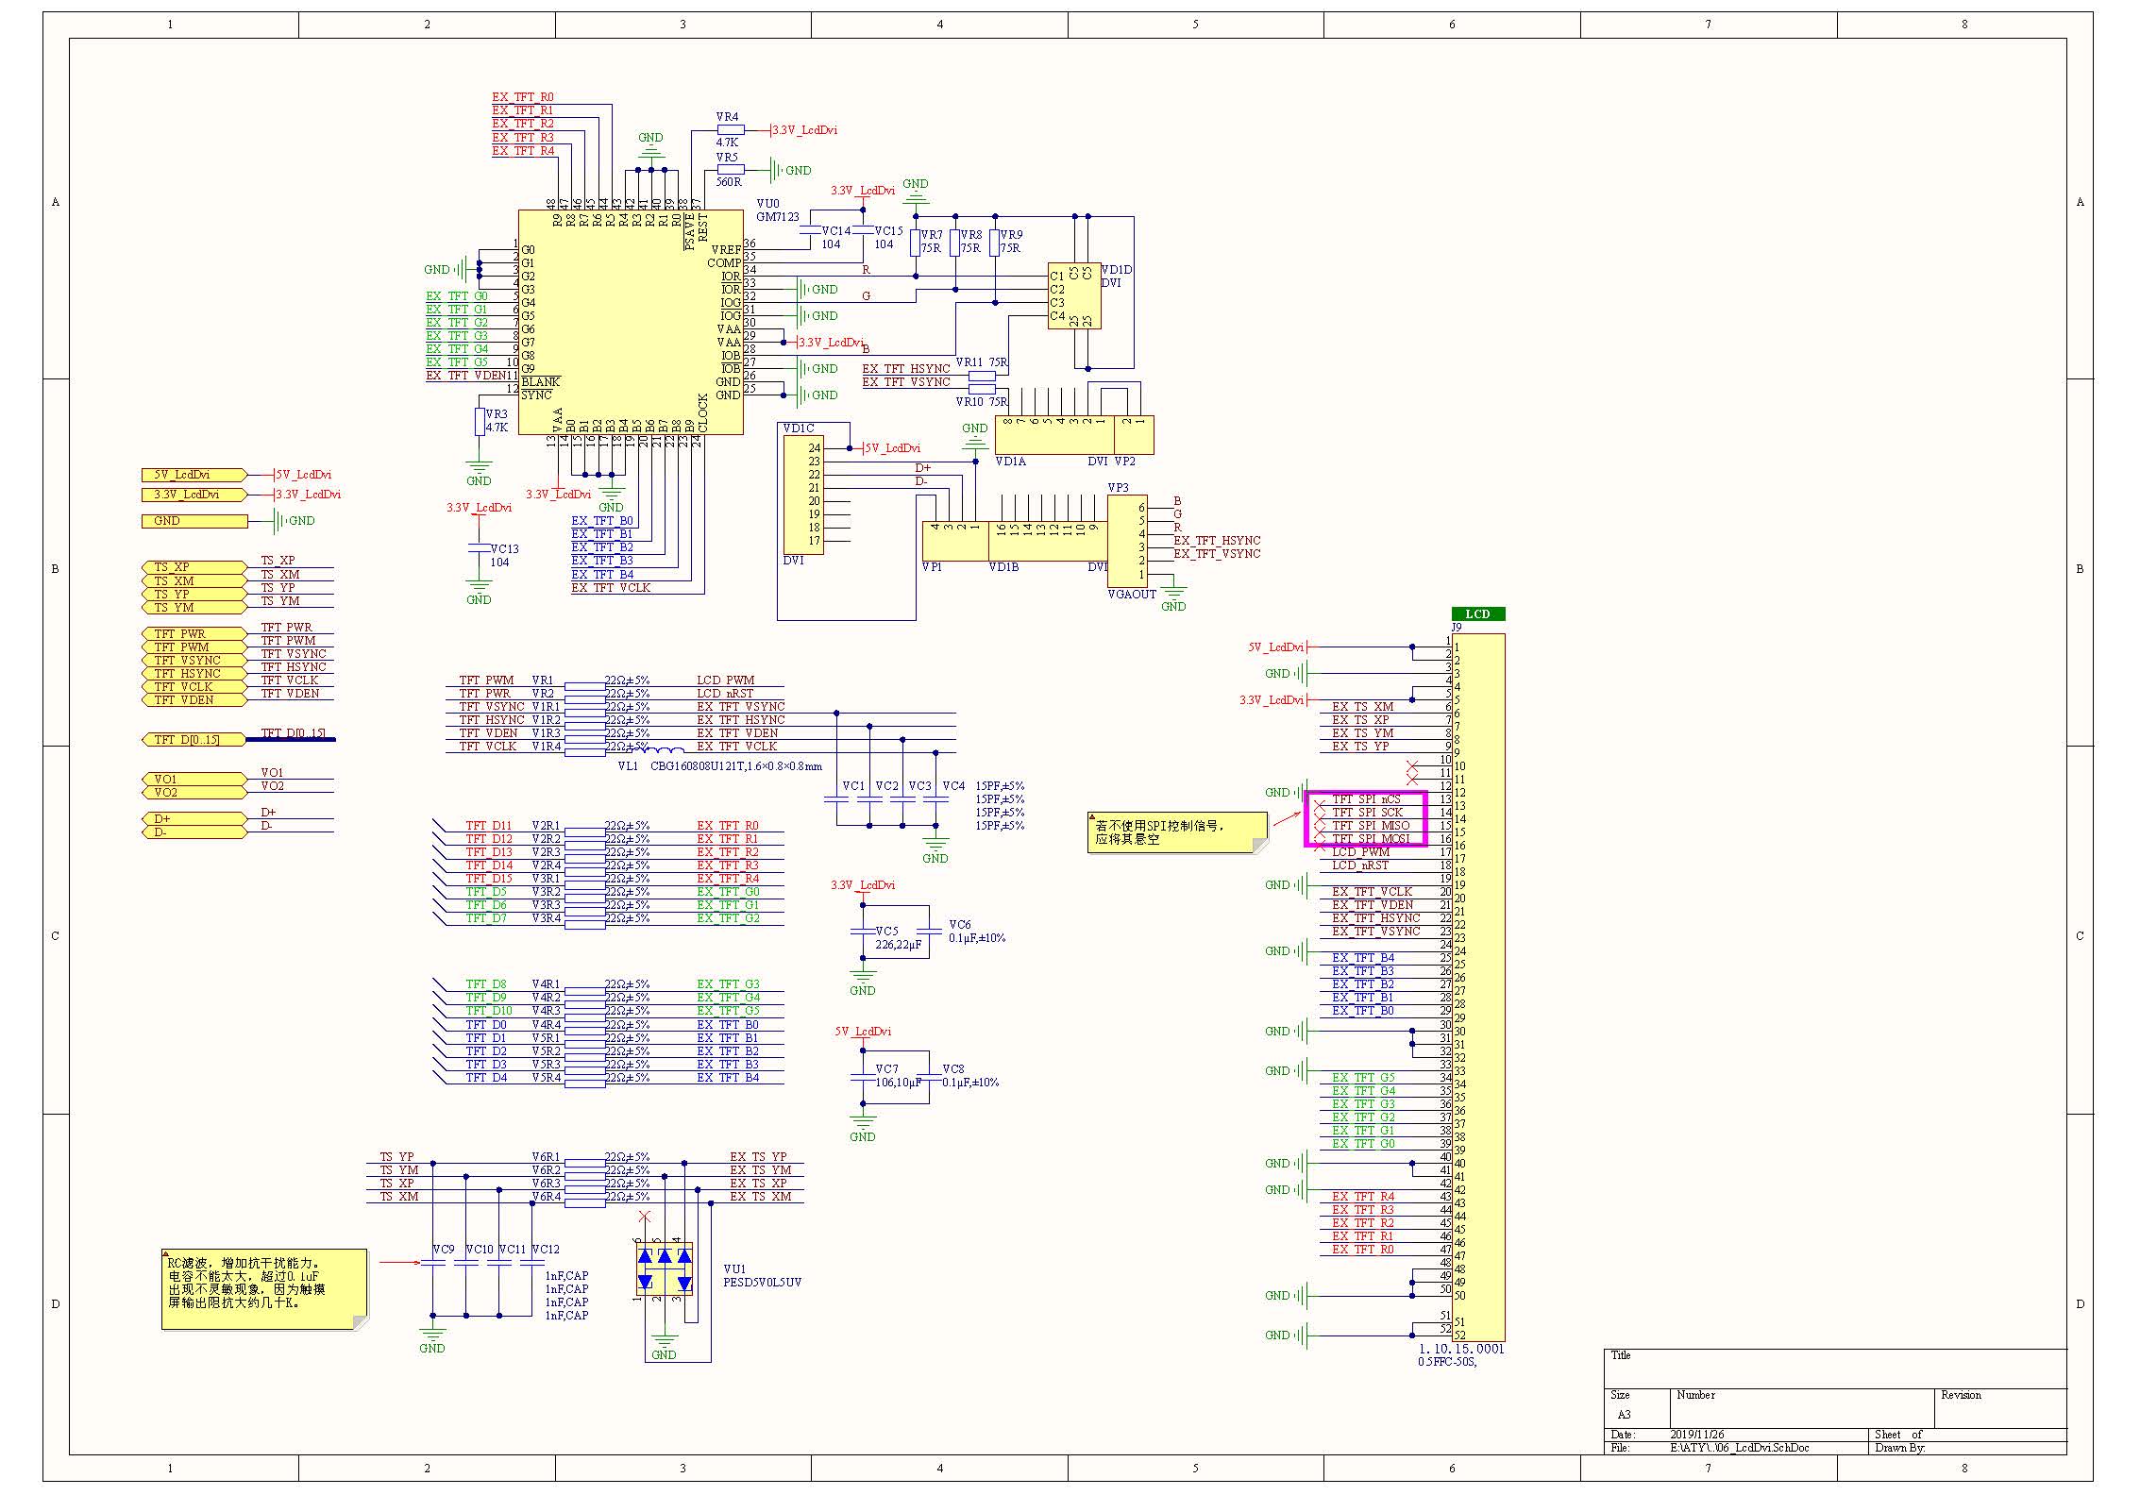Select the VC5 226,22µF capacitor
Viewport: 2140px width, 1495px height.
(x=862, y=931)
